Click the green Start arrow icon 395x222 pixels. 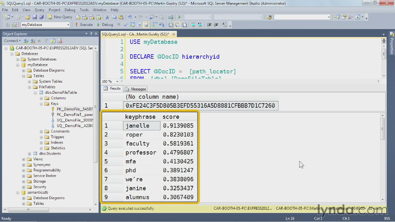[x=179, y=17]
